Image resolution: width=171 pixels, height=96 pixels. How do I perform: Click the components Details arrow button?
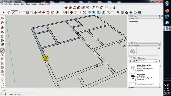(x=160, y=61)
